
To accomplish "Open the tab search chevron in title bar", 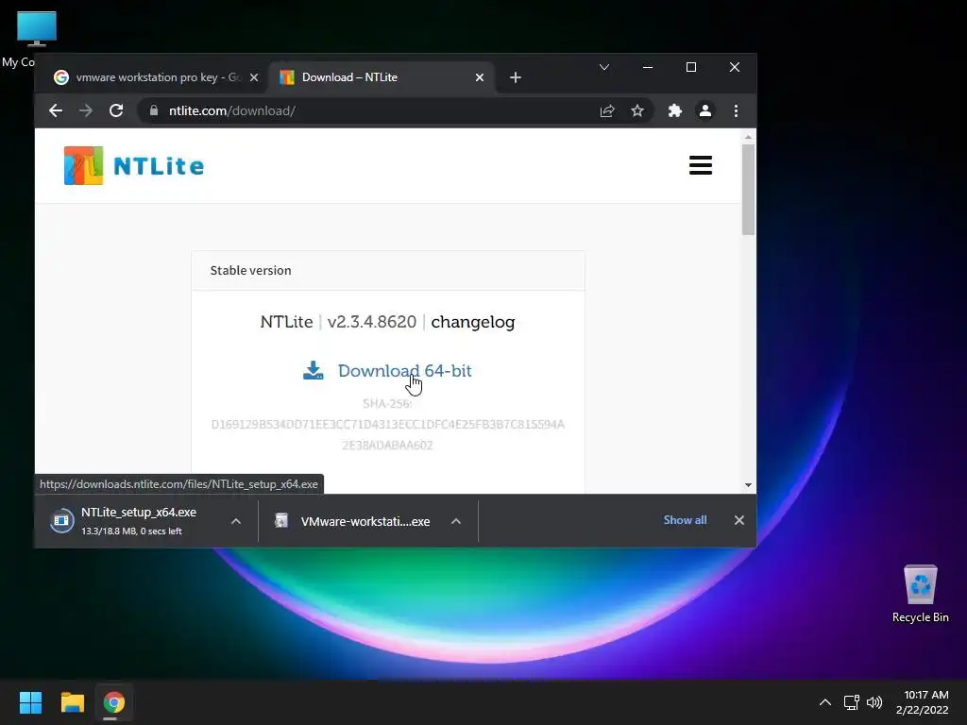I will pyautogui.click(x=604, y=67).
